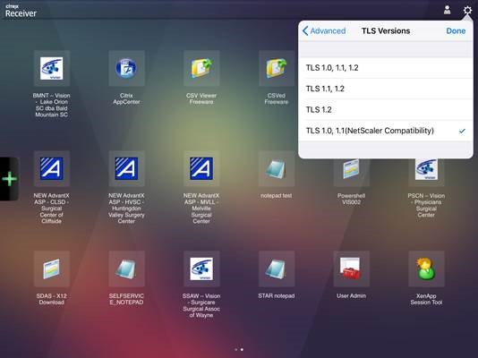Image resolution: width=478 pixels, height=358 pixels.
Task: Open CSV Viewer Freeware app
Action: [201, 68]
